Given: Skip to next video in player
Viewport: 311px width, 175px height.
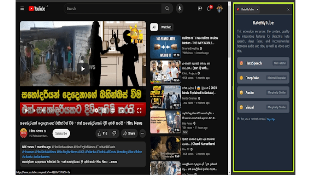Looking at the screenshot, I should [x=35, y=111].
